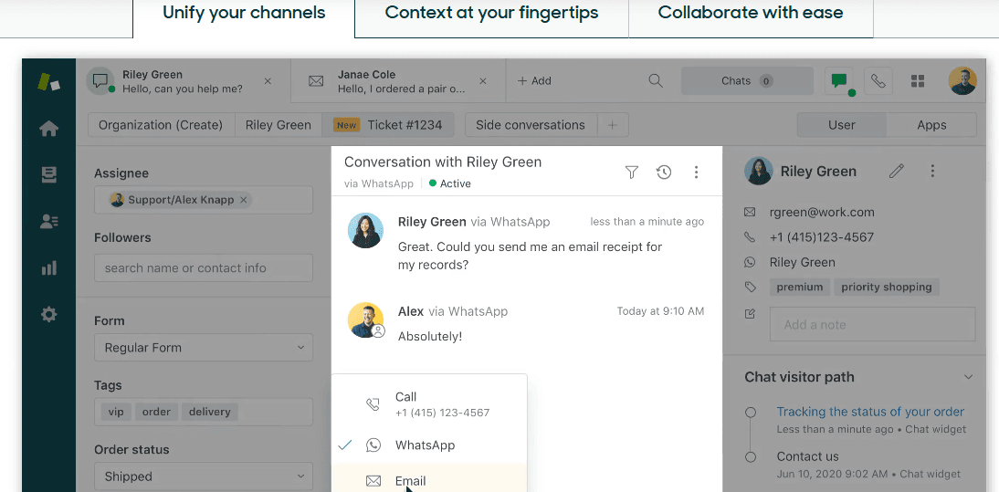999x492 pixels.
Task: Open the conversation events history icon
Action: (664, 172)
